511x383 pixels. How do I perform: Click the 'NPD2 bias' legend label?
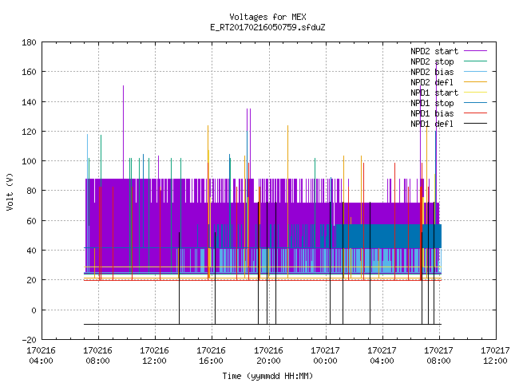432,72
